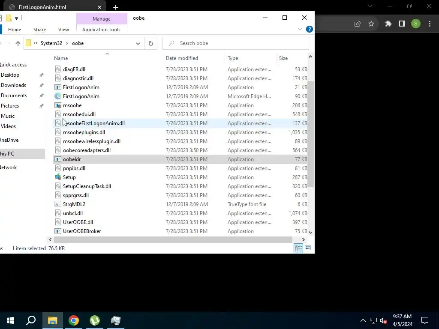The image size is (439, 329).
Task: Open a new Chrome tab
Action: point(116,7)
